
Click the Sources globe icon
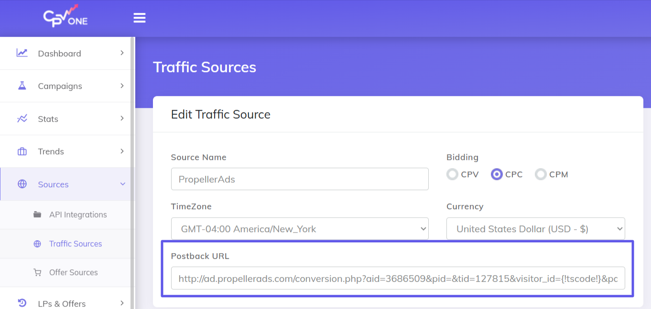[22, 184]
